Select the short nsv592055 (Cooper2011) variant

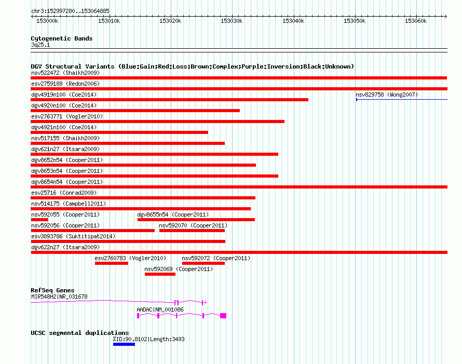[39, 220]
